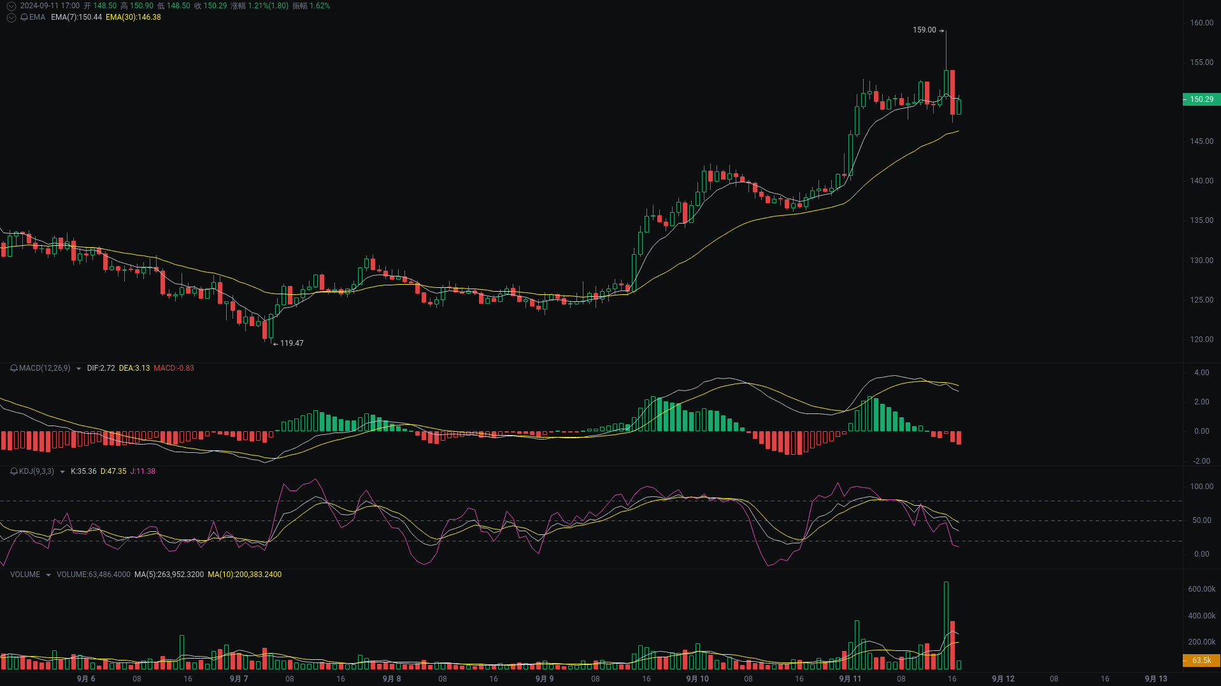Screen dimensions: 1221x686
Task: Click the bell alert icon beside MACD(12,26,9)
Action: coord(14,368)
